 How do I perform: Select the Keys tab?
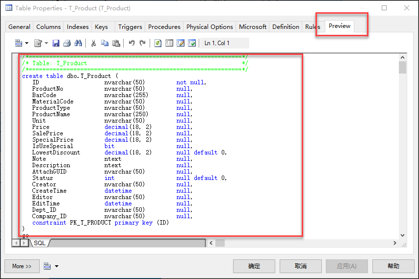tap(101, 27)
